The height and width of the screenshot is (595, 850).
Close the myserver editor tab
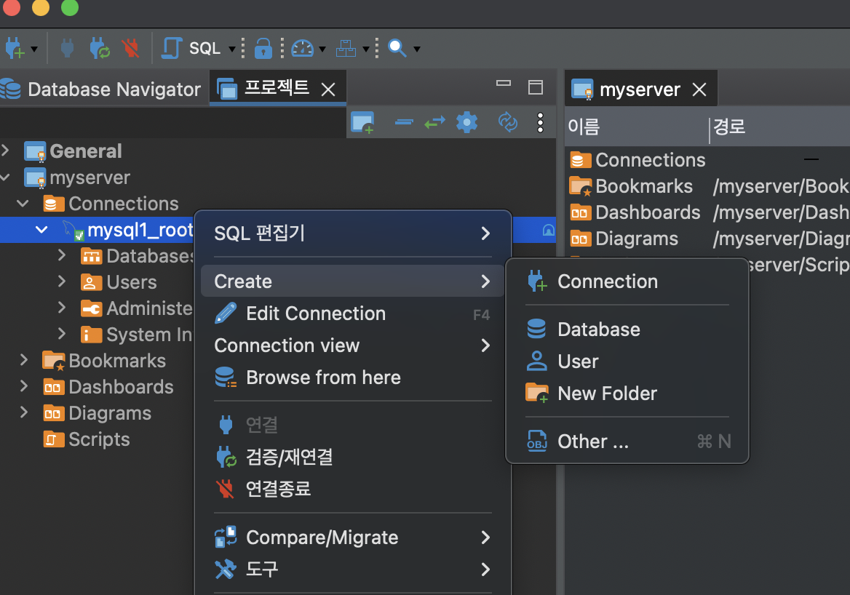(x=699, y=89)
